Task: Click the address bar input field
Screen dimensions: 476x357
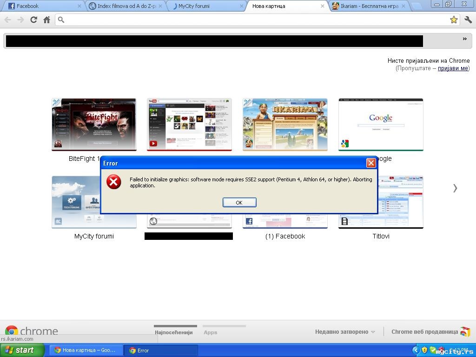Action: 257,20
